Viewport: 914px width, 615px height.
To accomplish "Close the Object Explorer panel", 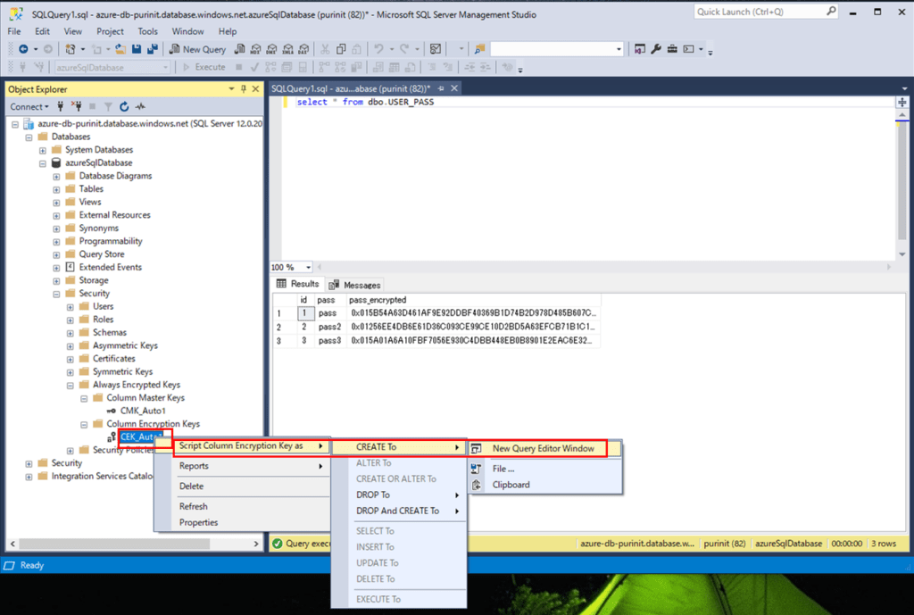I will (255, 89).
